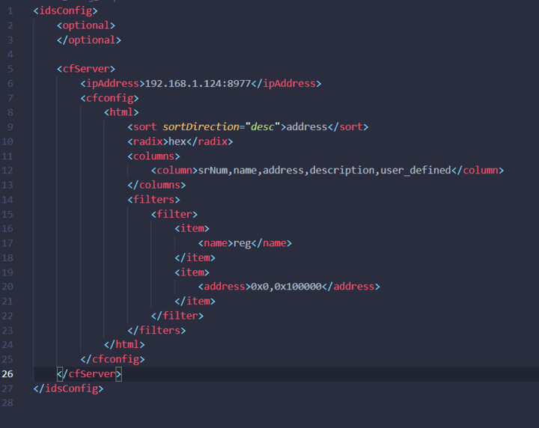The width and height of the screenshot is (539, 428).
Task: Click the item tag on line 19
Action: tap(192, 272)
